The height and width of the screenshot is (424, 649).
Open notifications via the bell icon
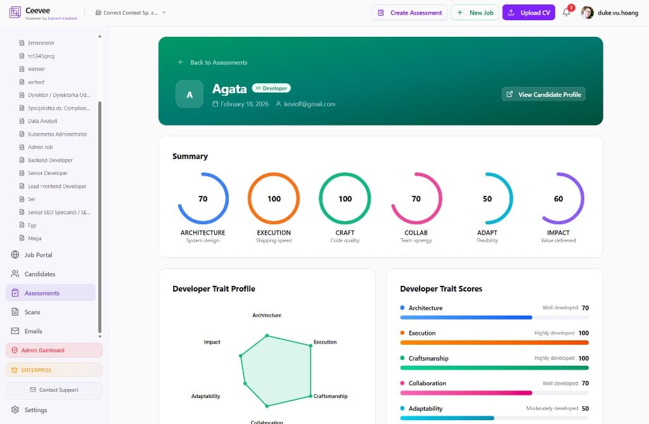(x=566, y=13)
